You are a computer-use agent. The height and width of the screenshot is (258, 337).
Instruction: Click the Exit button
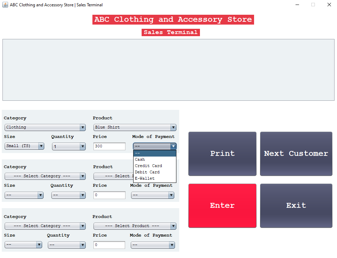tap(296, 206)
